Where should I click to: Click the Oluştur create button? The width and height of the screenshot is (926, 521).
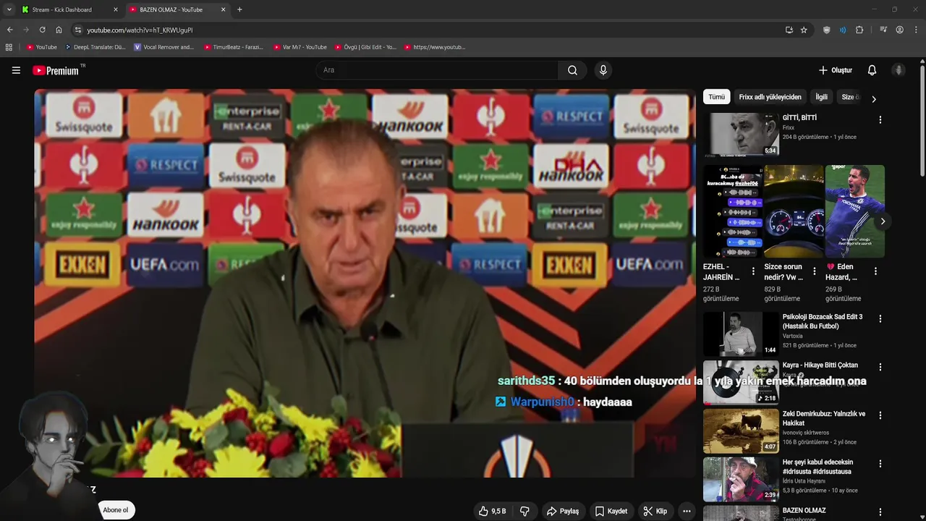click(836, 70)
